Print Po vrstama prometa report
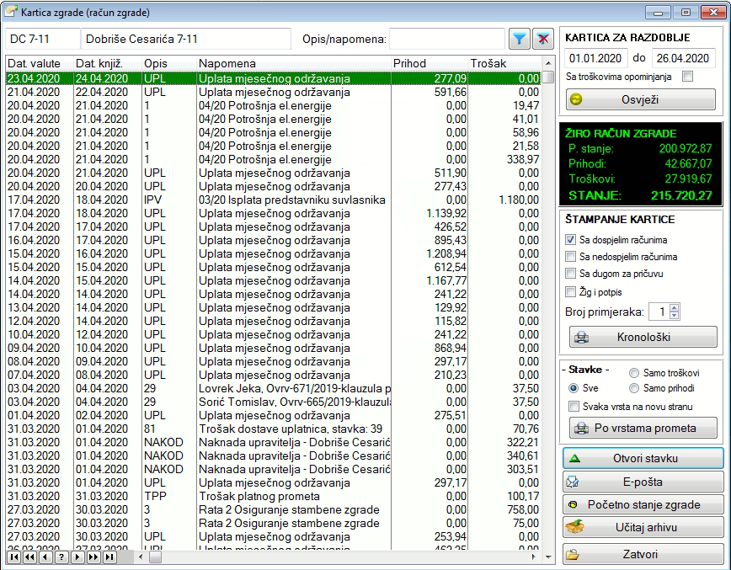 point(643,428)
